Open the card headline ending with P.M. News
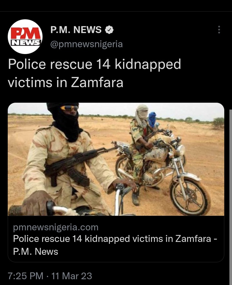 115,245
